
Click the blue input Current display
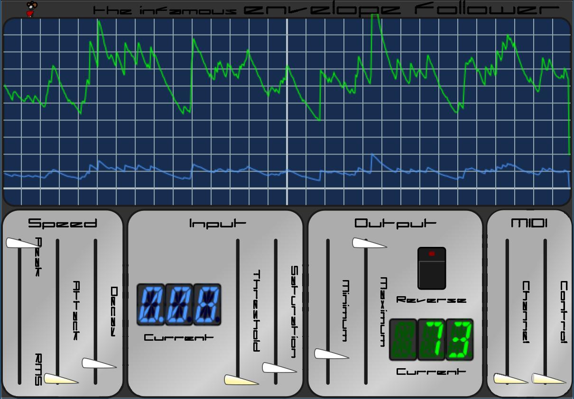[179, 305]
